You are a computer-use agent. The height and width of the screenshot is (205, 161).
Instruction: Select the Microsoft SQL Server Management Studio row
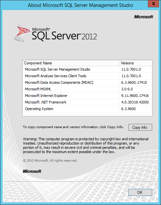tap(87, 69)
